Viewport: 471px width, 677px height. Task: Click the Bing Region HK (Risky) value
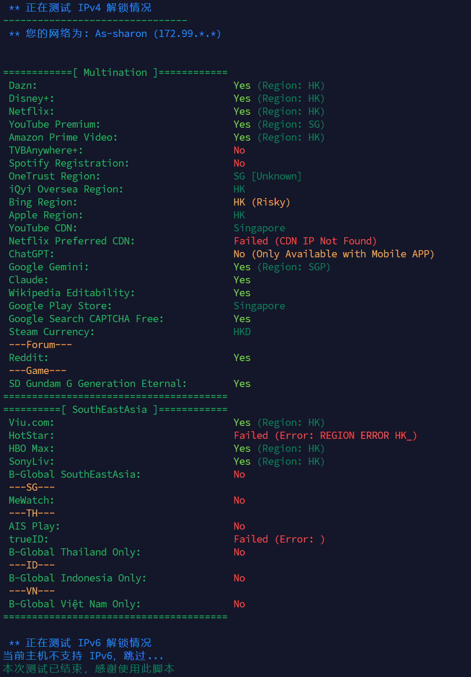(x=262, y=202)
